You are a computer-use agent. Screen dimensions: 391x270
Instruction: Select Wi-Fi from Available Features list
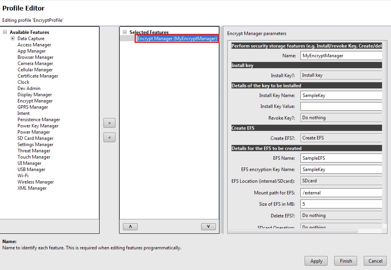[x=23, y=176]
